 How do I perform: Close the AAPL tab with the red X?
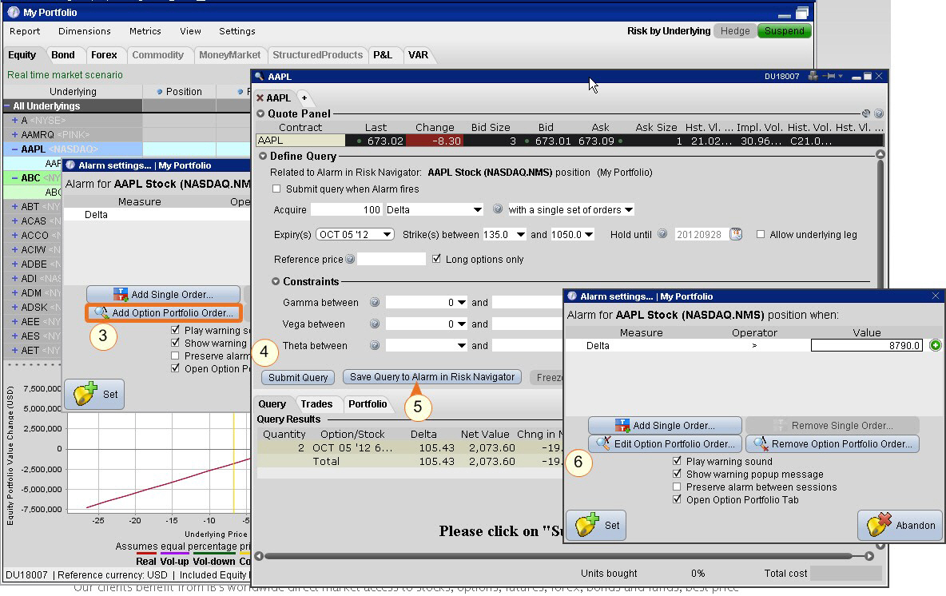(260, 98)
